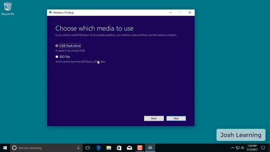Open the Action Center notifications icon
This screenshot has height=152, width=270.
tap(263, 148)
